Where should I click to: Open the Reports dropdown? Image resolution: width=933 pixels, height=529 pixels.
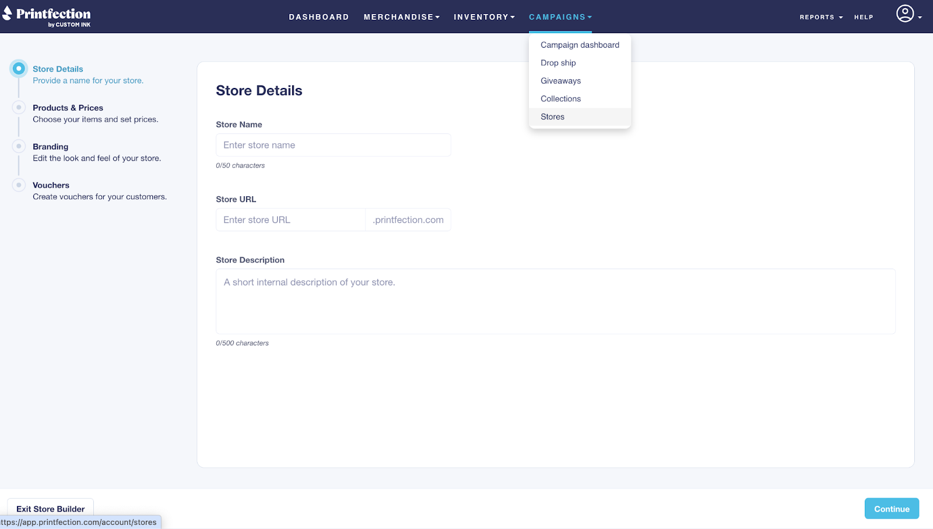pos(820,17)
